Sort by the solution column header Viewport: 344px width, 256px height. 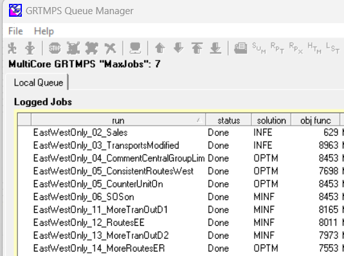(271, 120)
